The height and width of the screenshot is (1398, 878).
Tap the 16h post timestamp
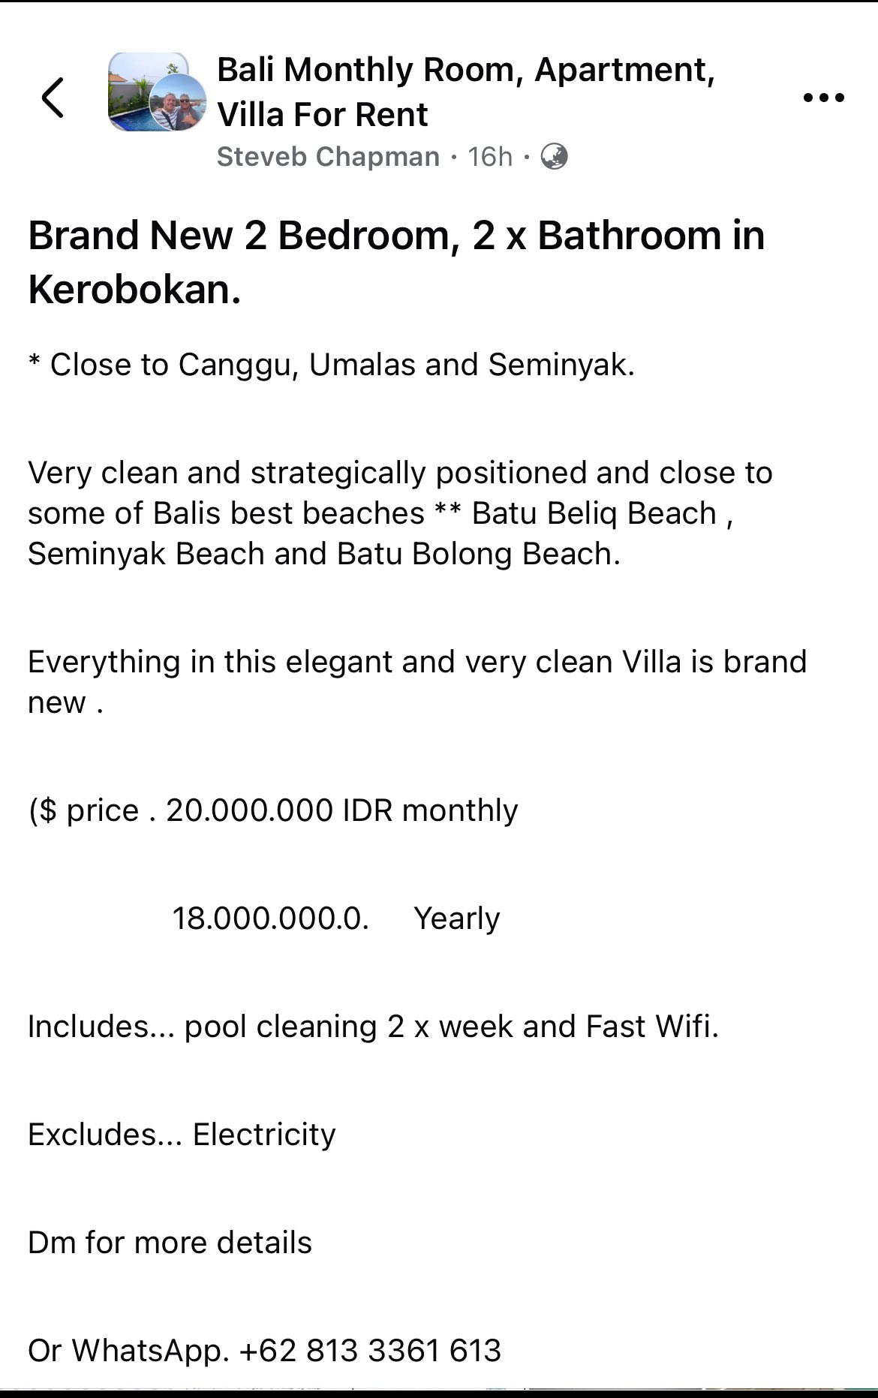490,157
